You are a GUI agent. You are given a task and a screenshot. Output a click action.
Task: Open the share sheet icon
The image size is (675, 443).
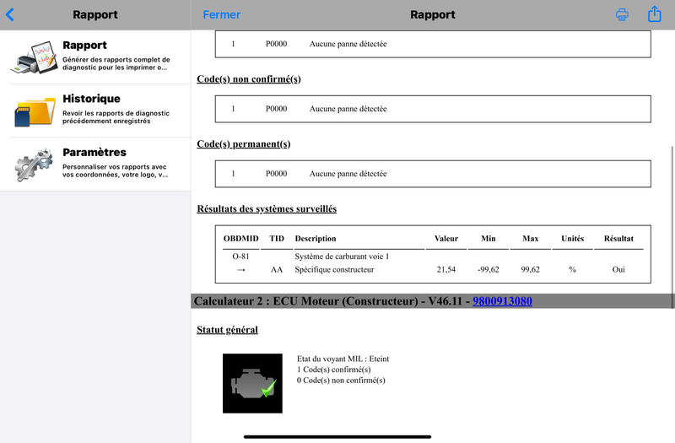[655, 14]
